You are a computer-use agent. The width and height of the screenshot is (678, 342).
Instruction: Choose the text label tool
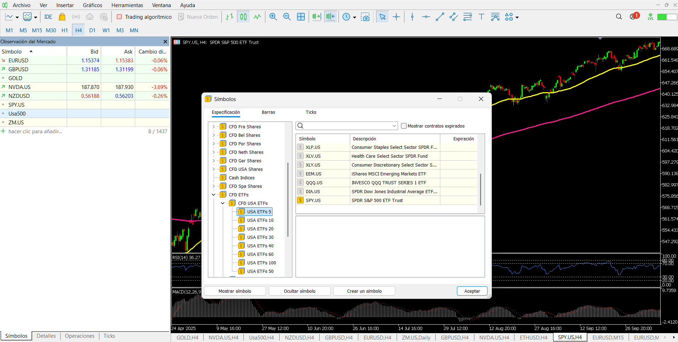[481, 17]
